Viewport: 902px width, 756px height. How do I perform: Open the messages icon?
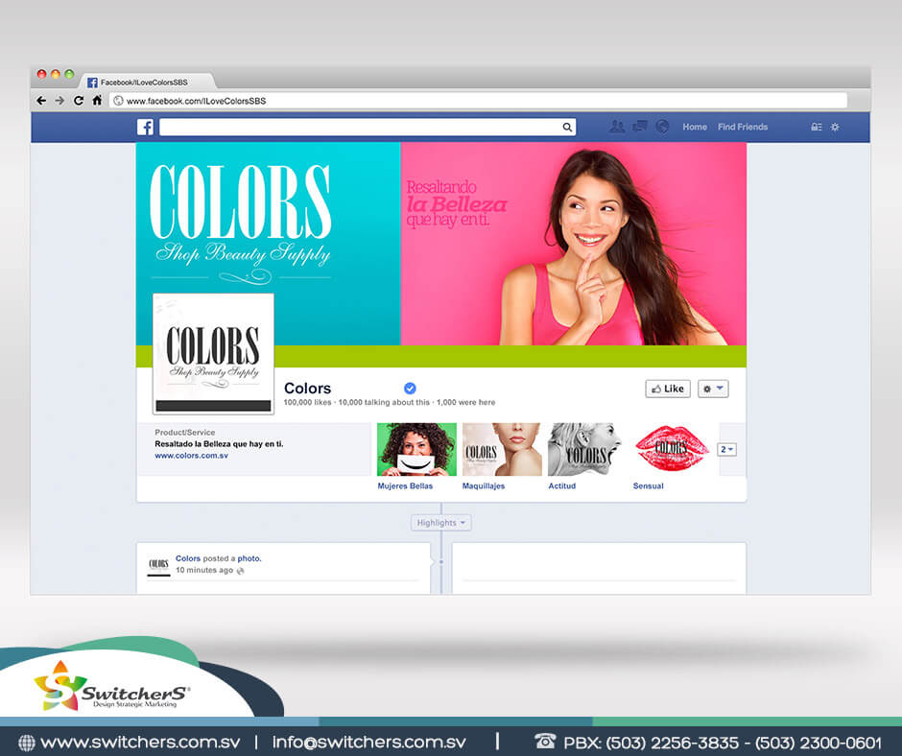pyautogui.click(x=640, y=127)
